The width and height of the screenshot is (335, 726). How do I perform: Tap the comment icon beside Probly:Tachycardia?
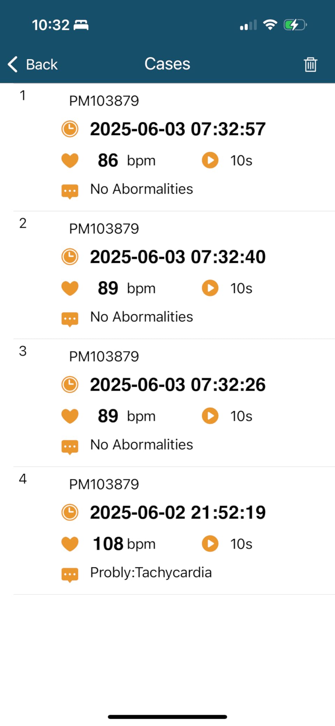click(70, 574)
